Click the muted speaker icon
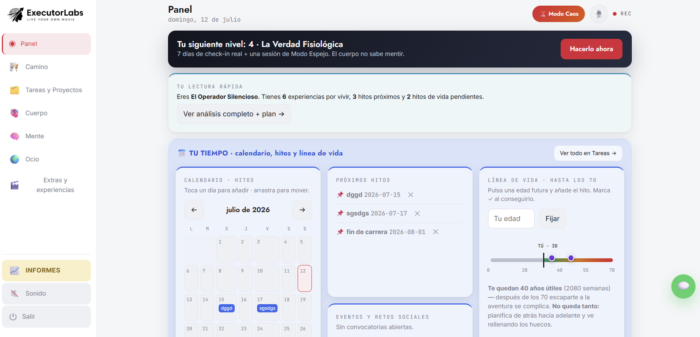The height and width of the screenshot is (337, 700). [x=14, y=294]
